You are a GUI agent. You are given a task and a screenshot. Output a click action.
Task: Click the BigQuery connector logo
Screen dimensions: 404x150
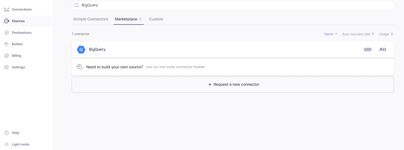pyautogui.click(x=81, y=50)
